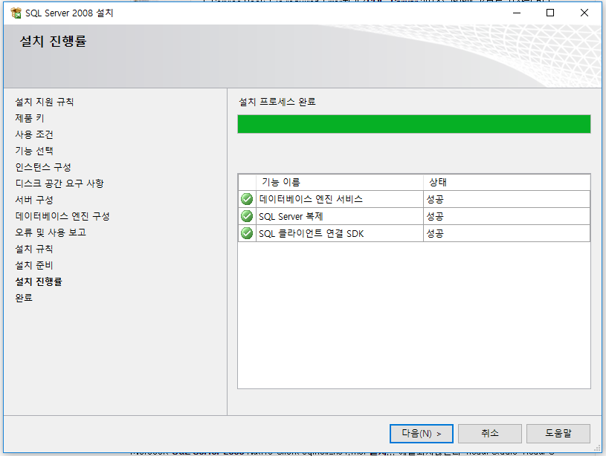Minimize the SQL Server 2008 설치 window

(x=517, y=13)
